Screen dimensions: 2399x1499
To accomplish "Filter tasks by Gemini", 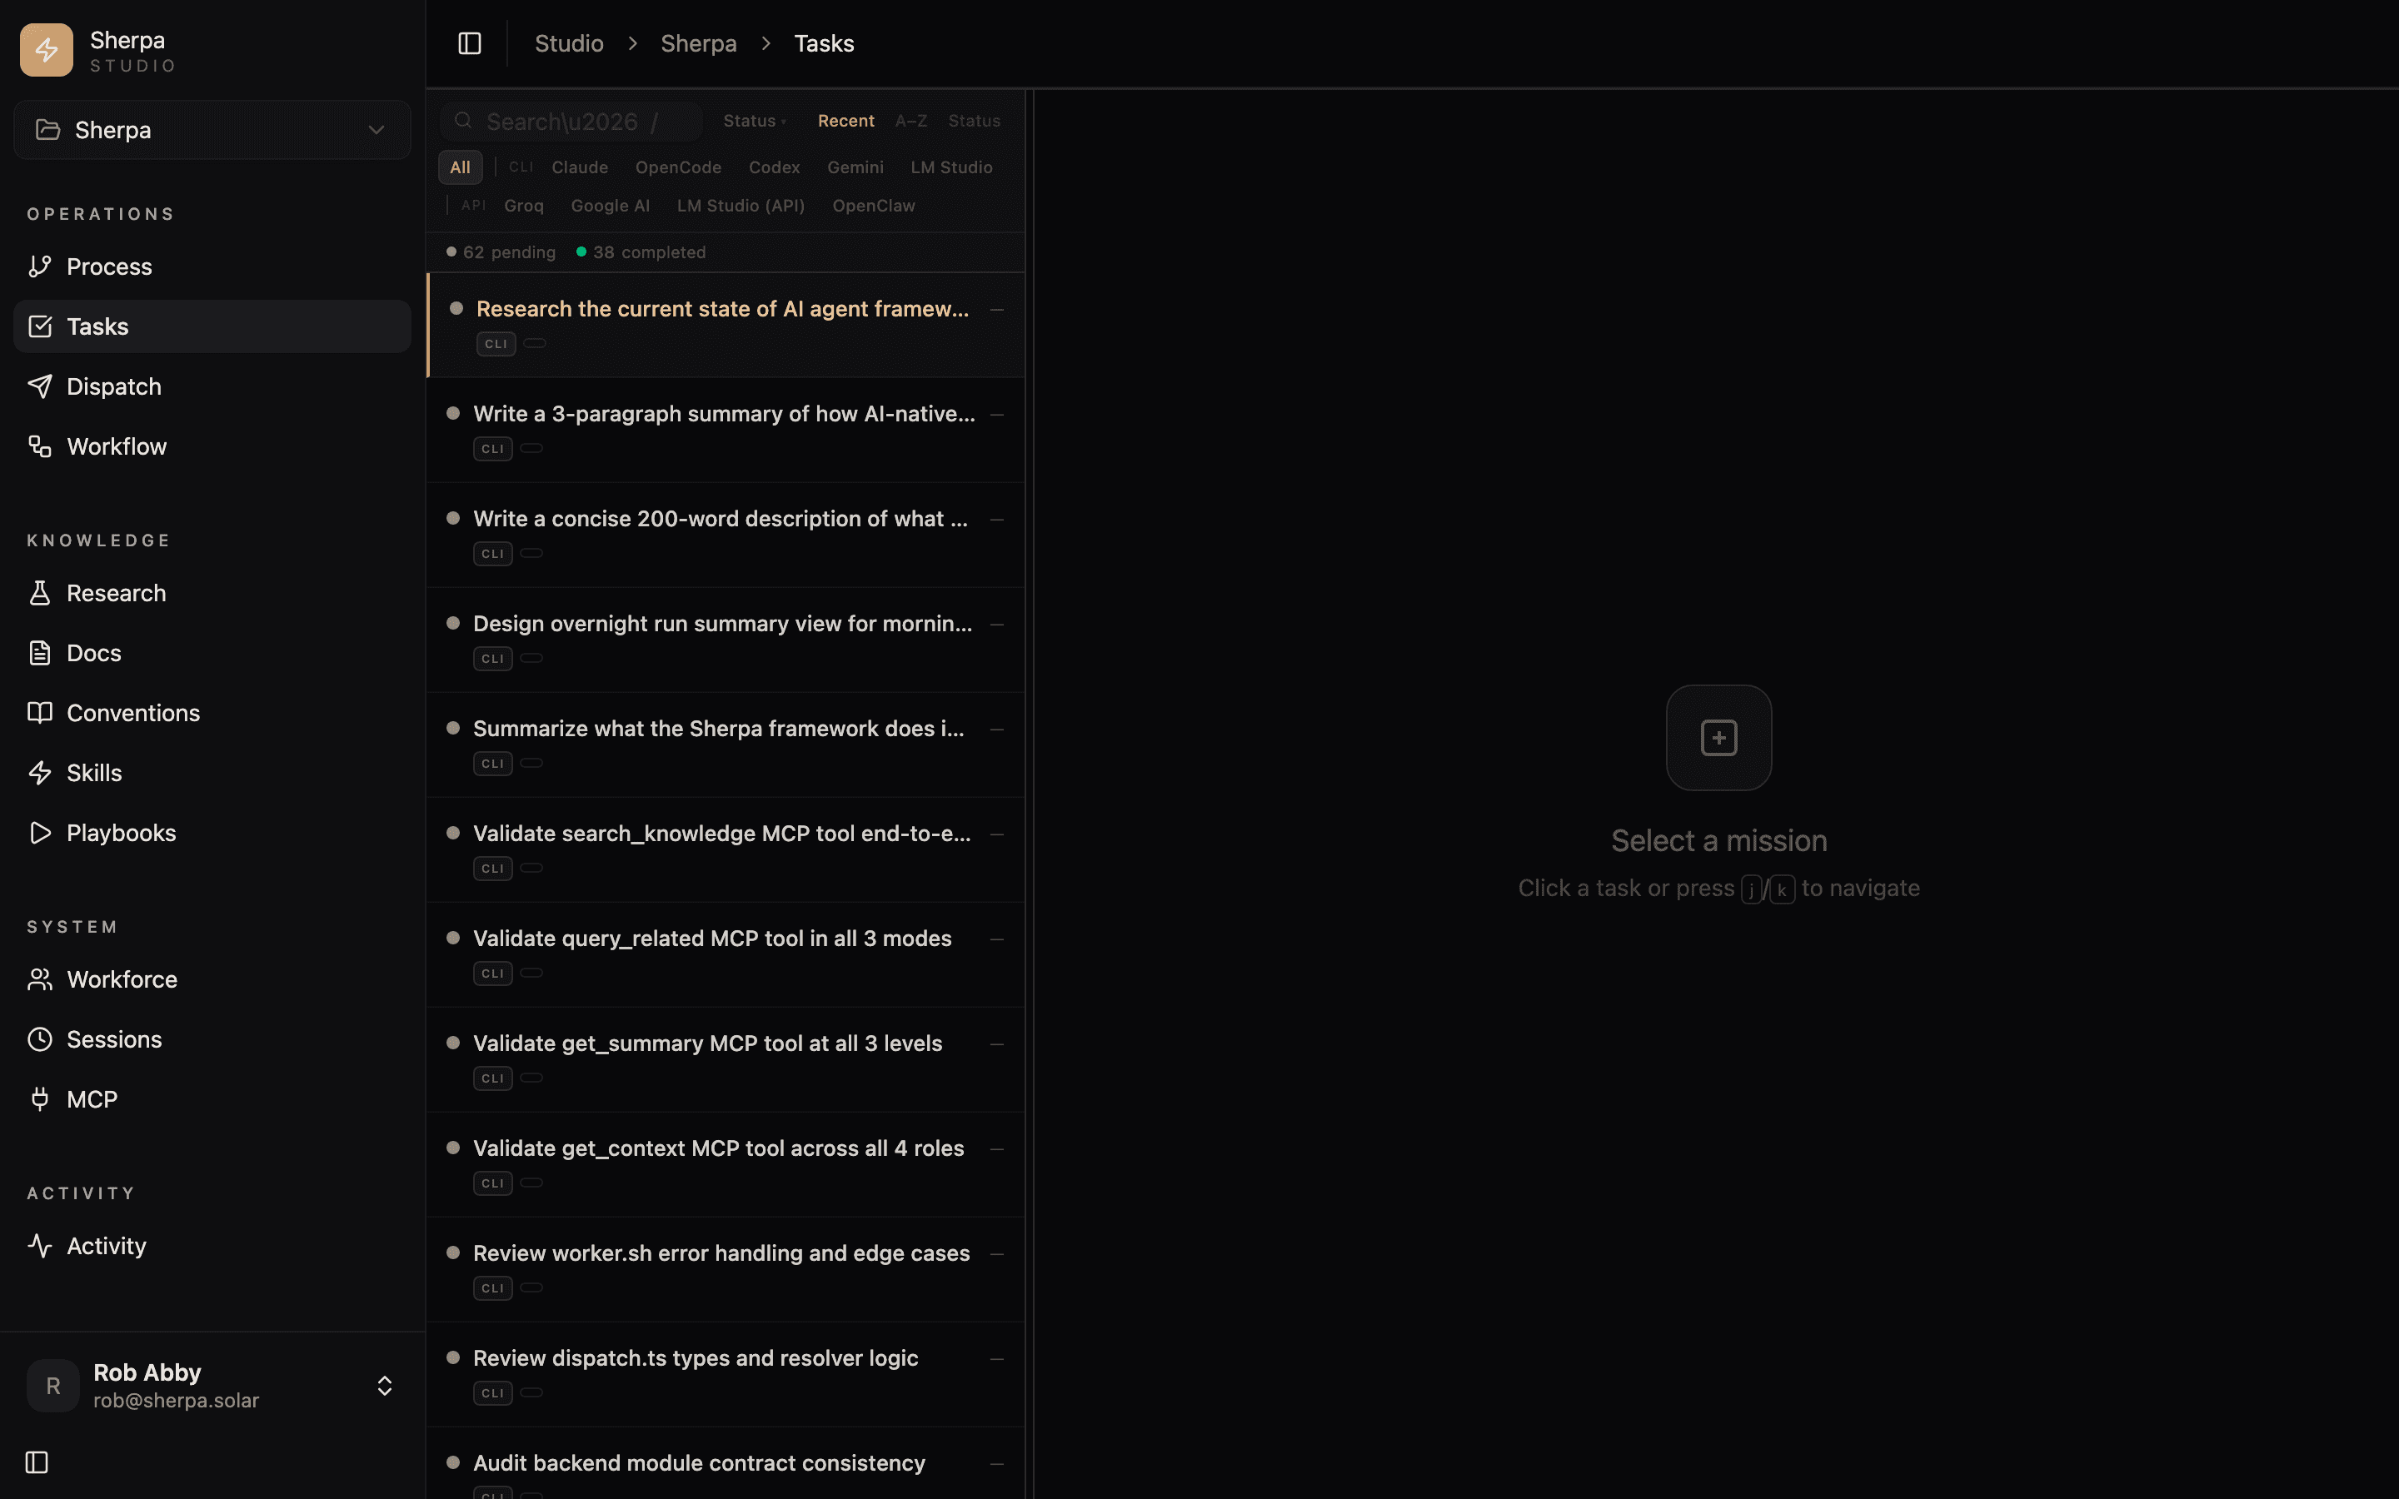I will [855, 167].
